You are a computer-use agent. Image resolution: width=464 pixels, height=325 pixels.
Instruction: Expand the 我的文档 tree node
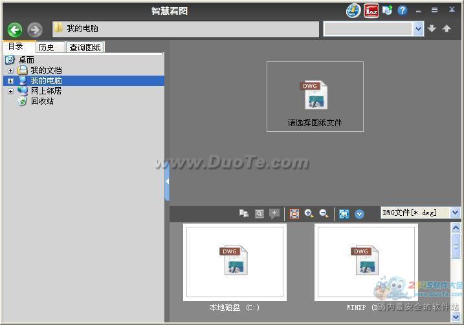pos(10,70)
